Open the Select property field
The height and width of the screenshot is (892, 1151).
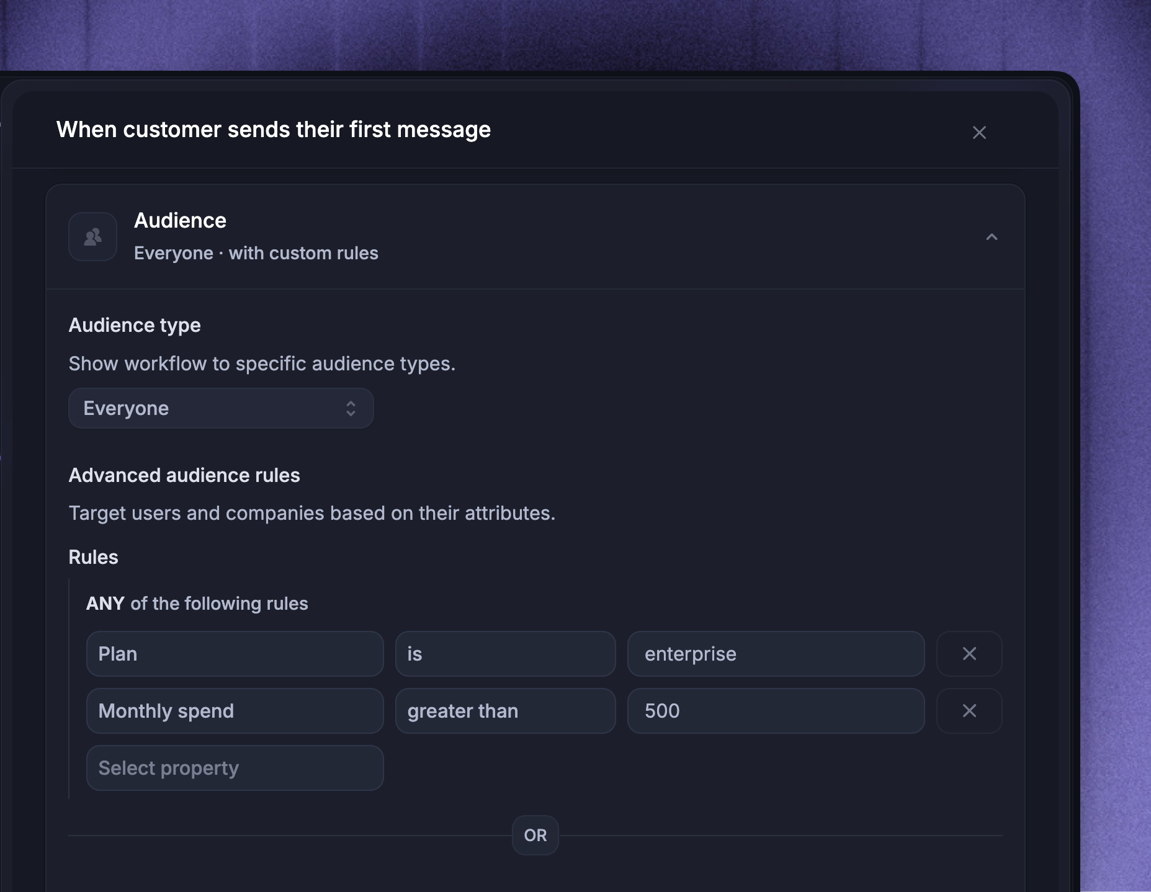[x=235, y=768]
